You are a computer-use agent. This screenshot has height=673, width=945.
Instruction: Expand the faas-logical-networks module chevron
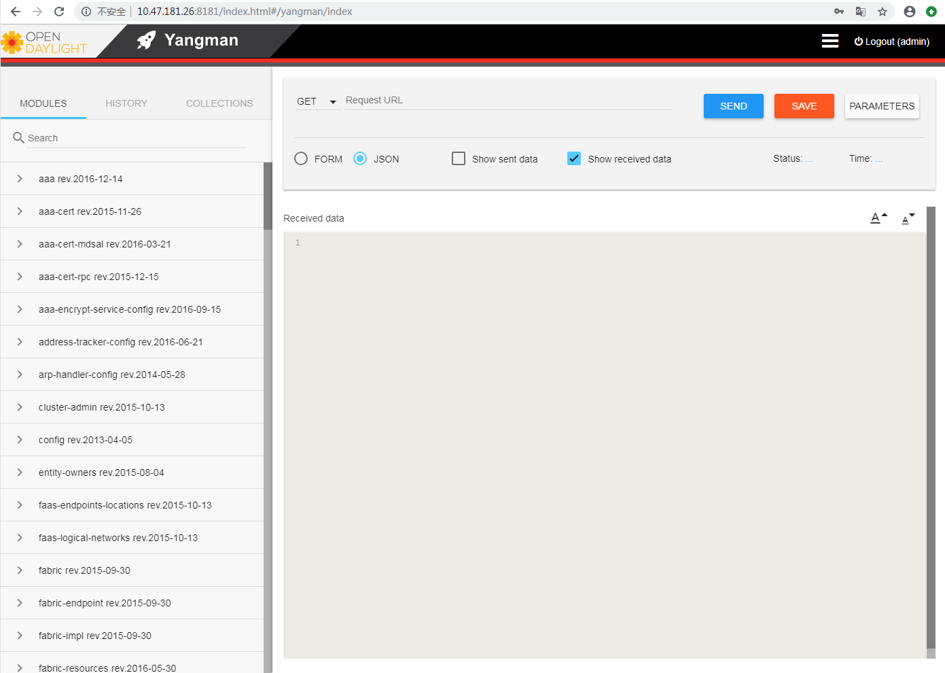click(x=20, y=538)
